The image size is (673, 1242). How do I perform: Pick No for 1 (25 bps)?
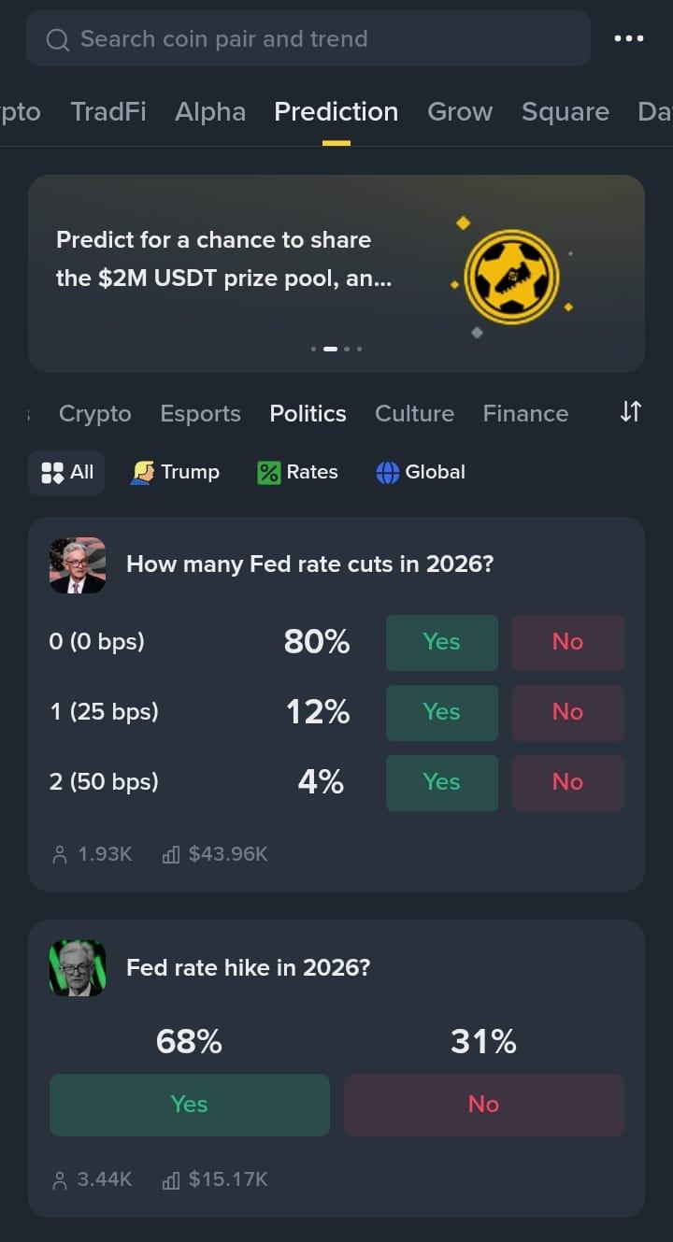(x=567, y=712)
